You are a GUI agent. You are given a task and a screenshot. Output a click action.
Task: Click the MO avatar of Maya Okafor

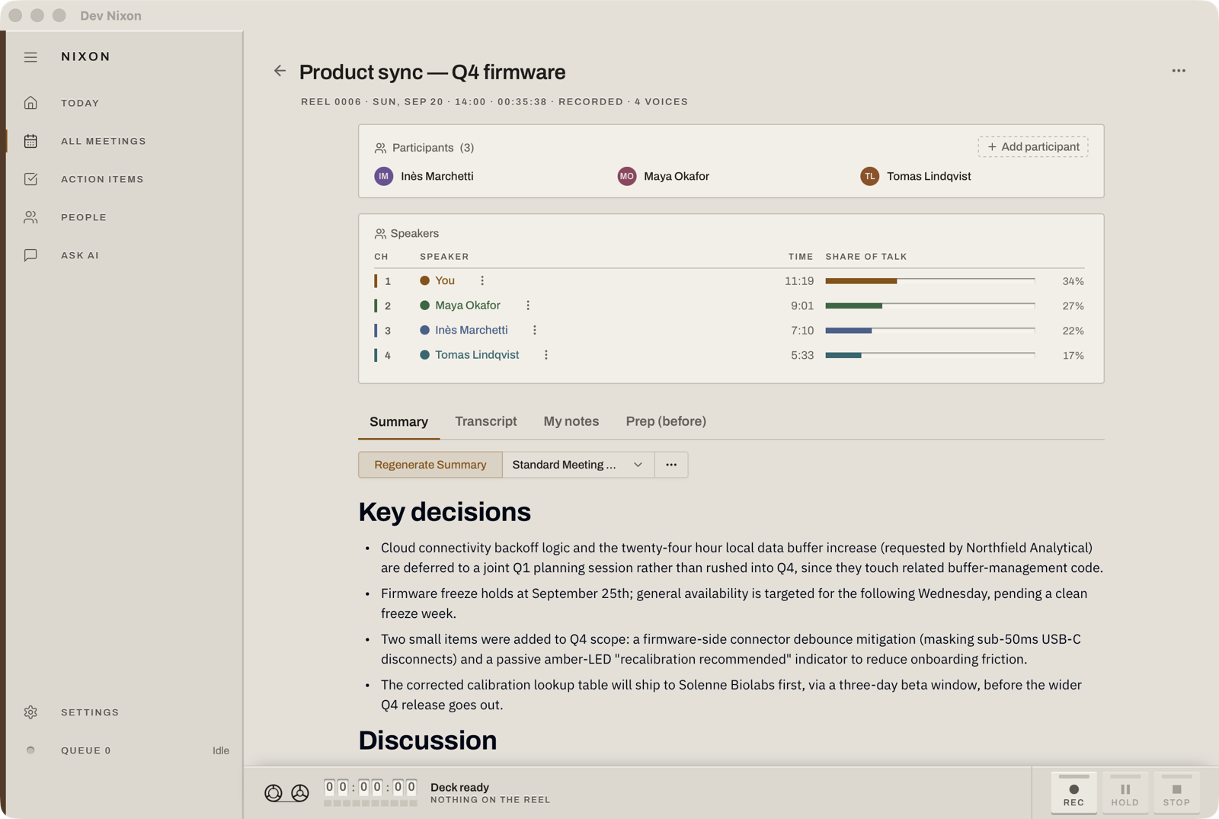pos(627,177)
